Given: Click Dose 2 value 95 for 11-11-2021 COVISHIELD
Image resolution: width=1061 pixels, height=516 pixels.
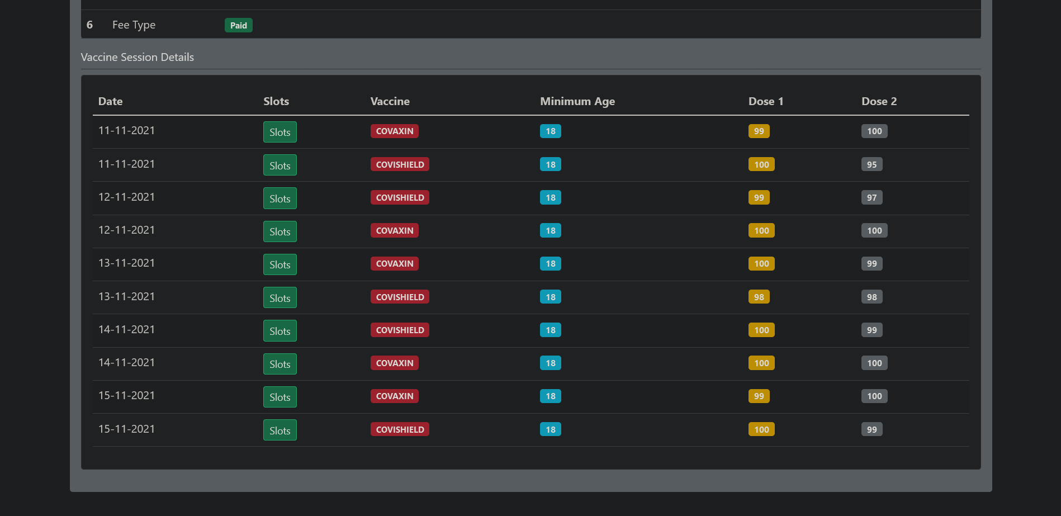Looking at the screenshot, I should click(x=872, y=164).
